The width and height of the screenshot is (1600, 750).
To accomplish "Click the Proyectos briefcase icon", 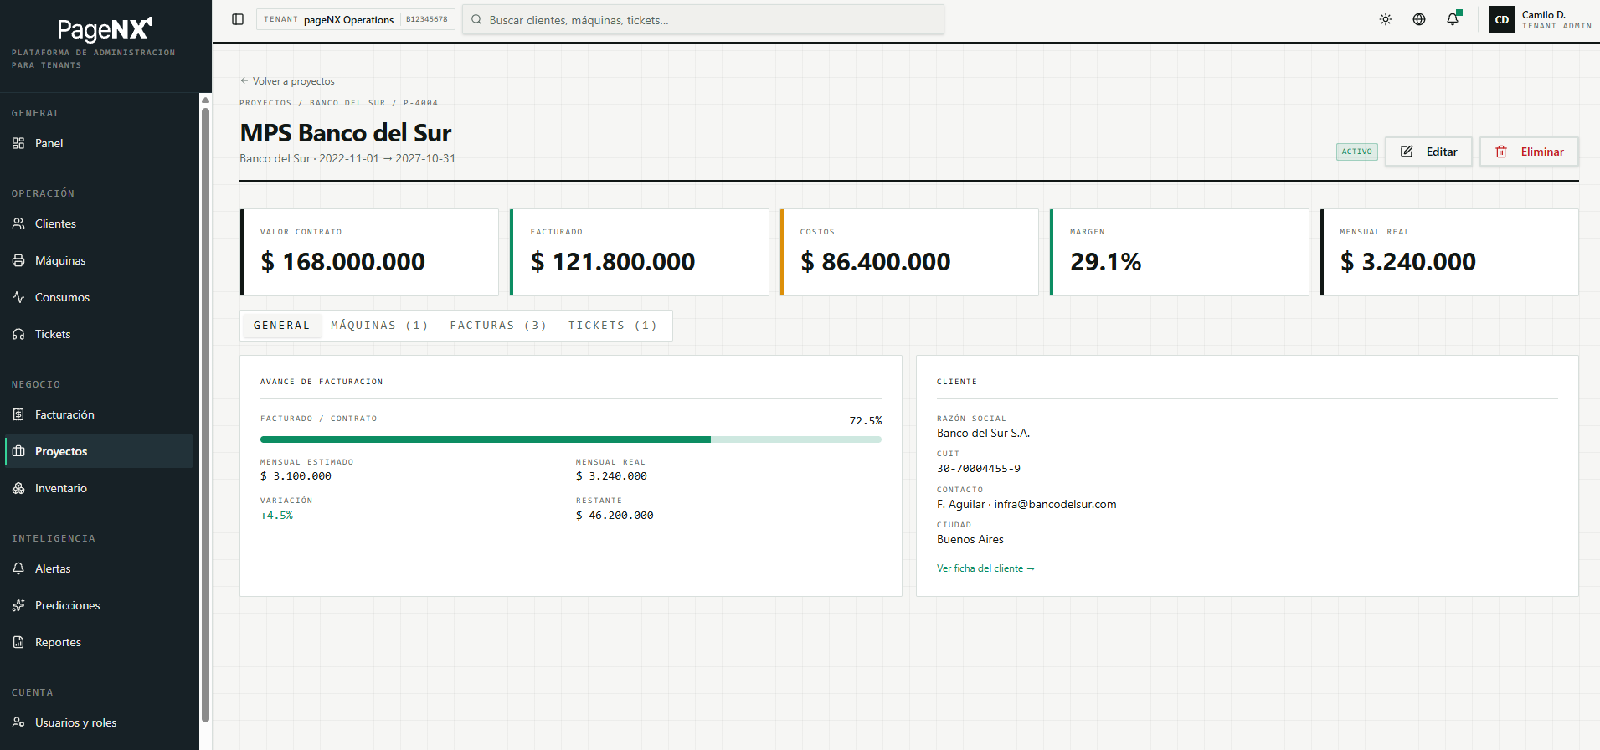I will pyautogui.click(x=18, y=451).
